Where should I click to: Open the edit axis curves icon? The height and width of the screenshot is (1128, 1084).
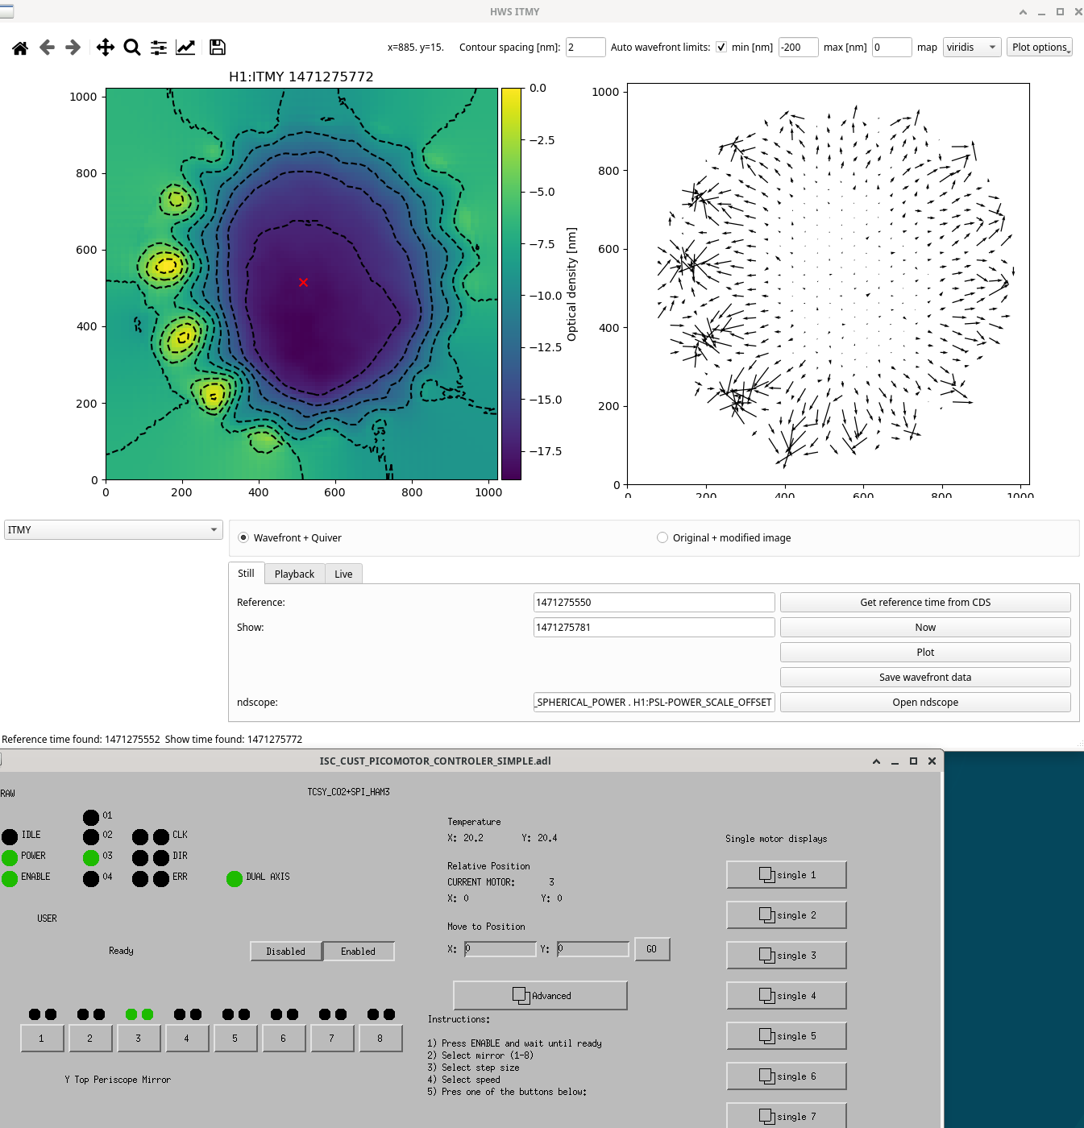point(185,48)
